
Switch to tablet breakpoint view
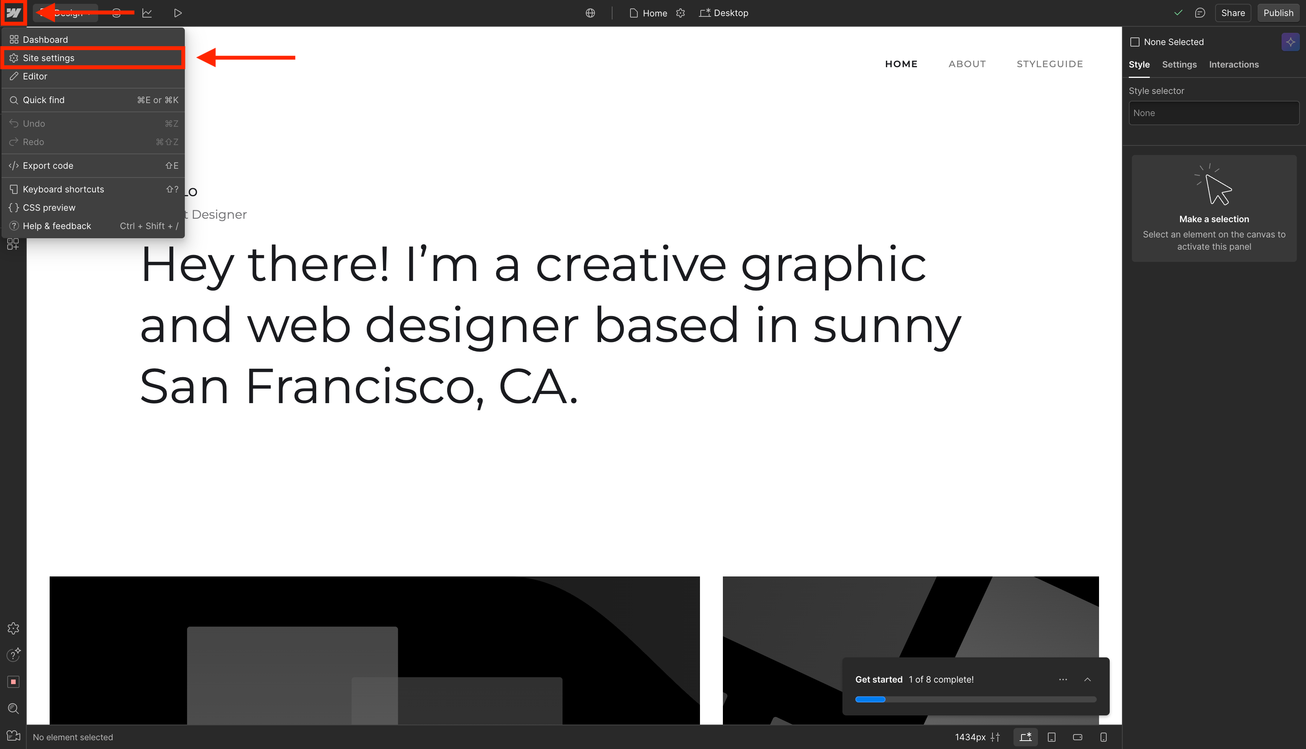click(1052, 737)
